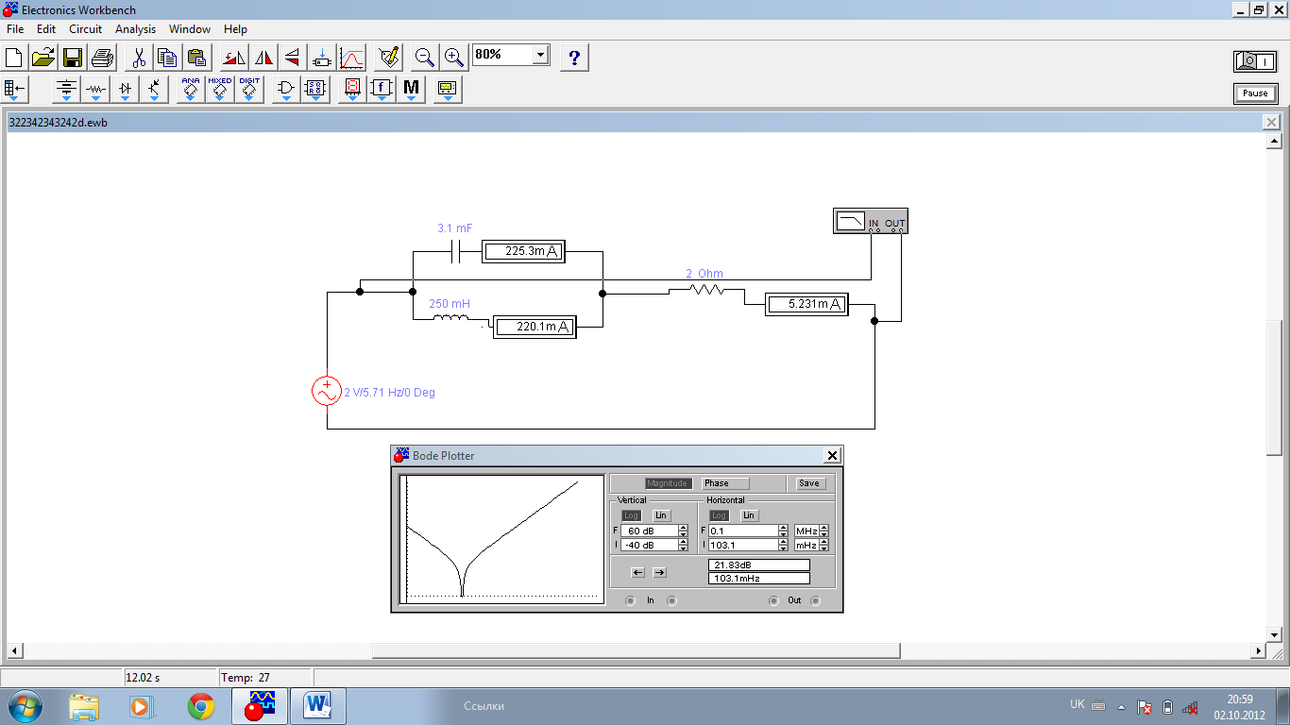Pause the running simulation

pos(1255,93)
